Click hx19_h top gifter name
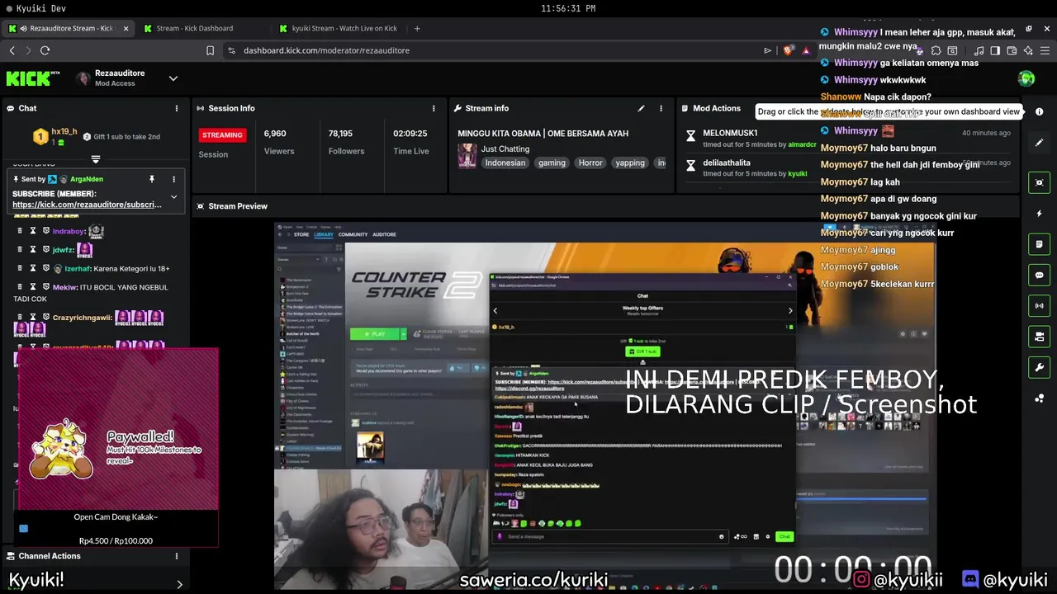Viewport: 1057px width, 594px height. [64, 132]
